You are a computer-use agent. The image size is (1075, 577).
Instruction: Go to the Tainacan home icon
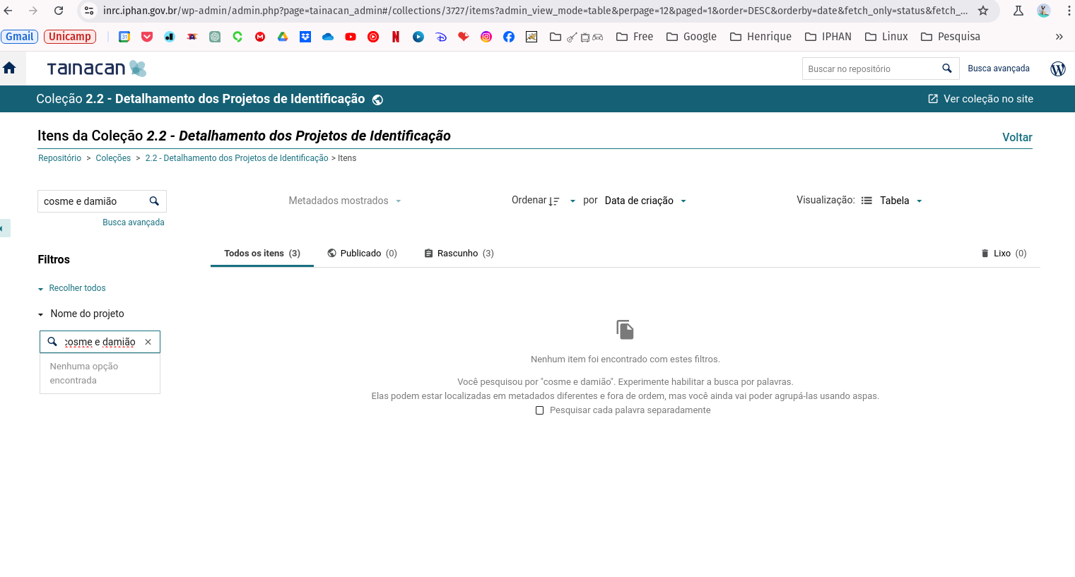[9, 68]
